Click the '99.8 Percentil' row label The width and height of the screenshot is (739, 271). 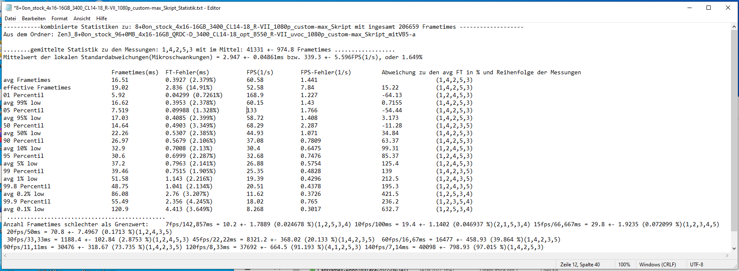27,187
